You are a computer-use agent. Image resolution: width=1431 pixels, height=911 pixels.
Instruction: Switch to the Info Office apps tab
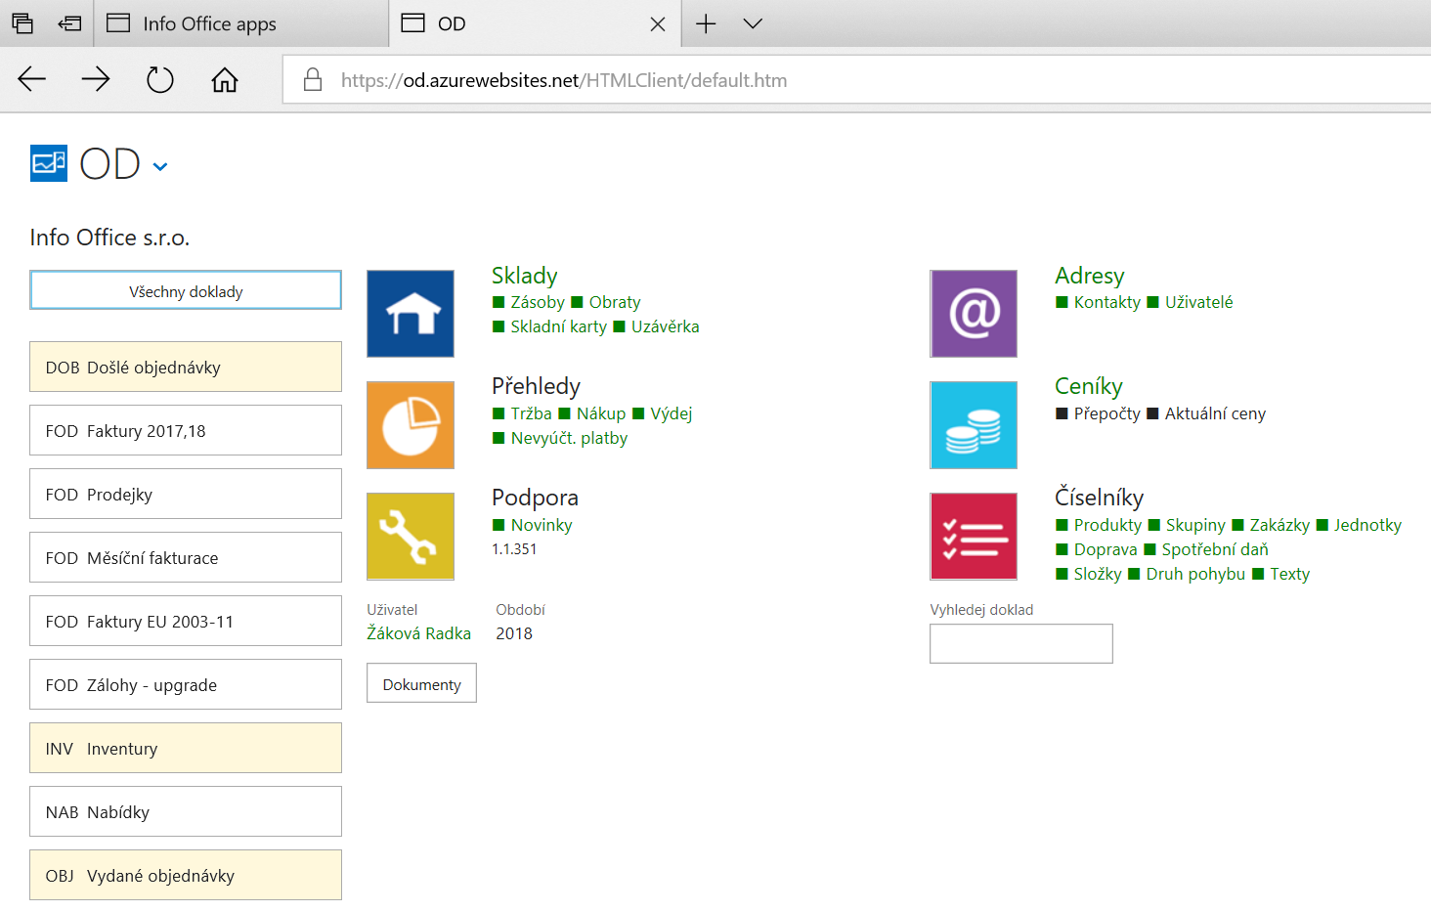coord(209,23)
